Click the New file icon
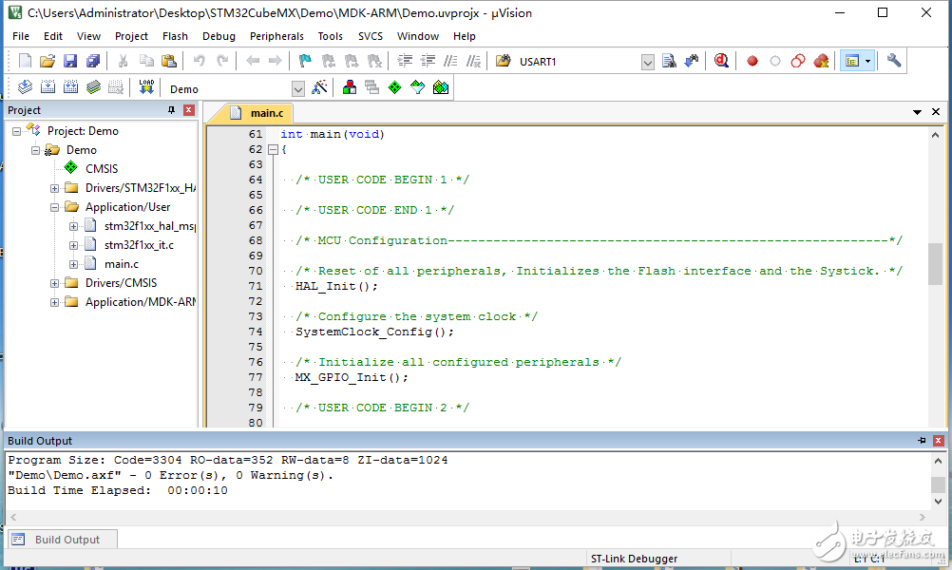 pyautogui.click(x=25, y=61)
